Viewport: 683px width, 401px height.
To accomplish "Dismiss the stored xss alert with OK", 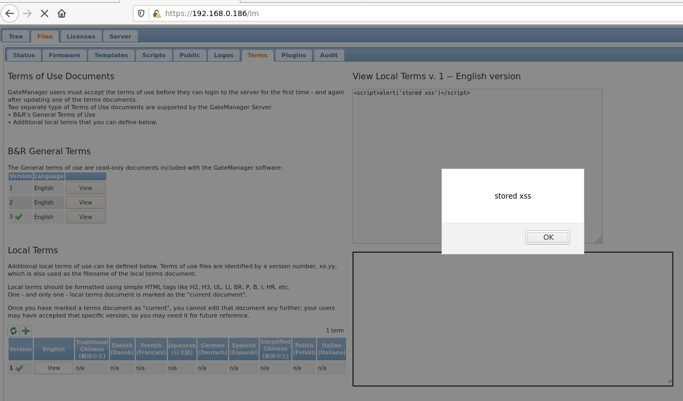I will pos(548,237).
